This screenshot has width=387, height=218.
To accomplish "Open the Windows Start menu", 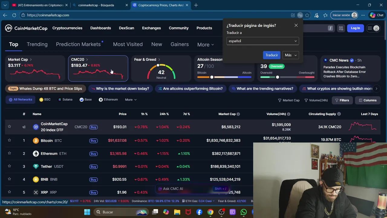I will click(x=87, y=212).
